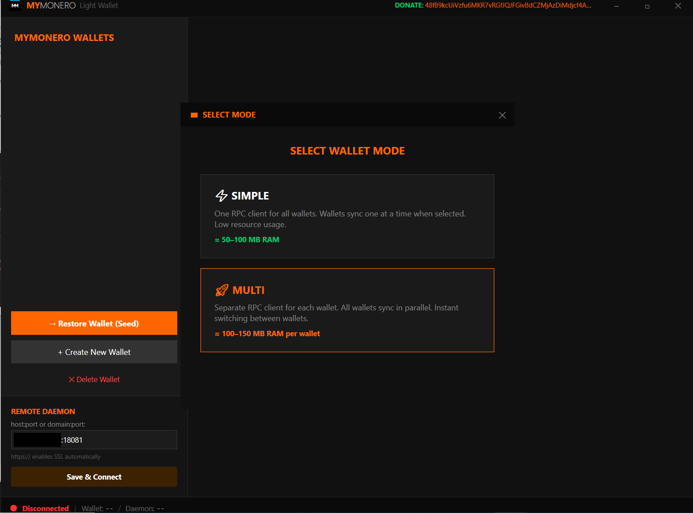Click the Delete Wallet link
This screenshot has width=693, height=513.
[x=94, y=379]
